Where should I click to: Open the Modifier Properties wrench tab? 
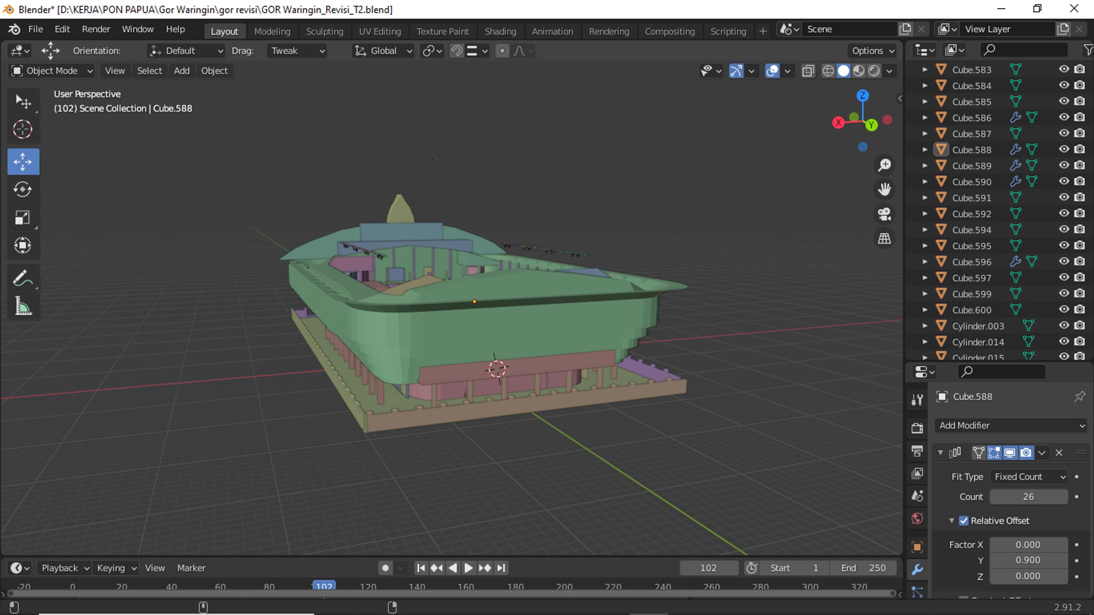(917, 569)
